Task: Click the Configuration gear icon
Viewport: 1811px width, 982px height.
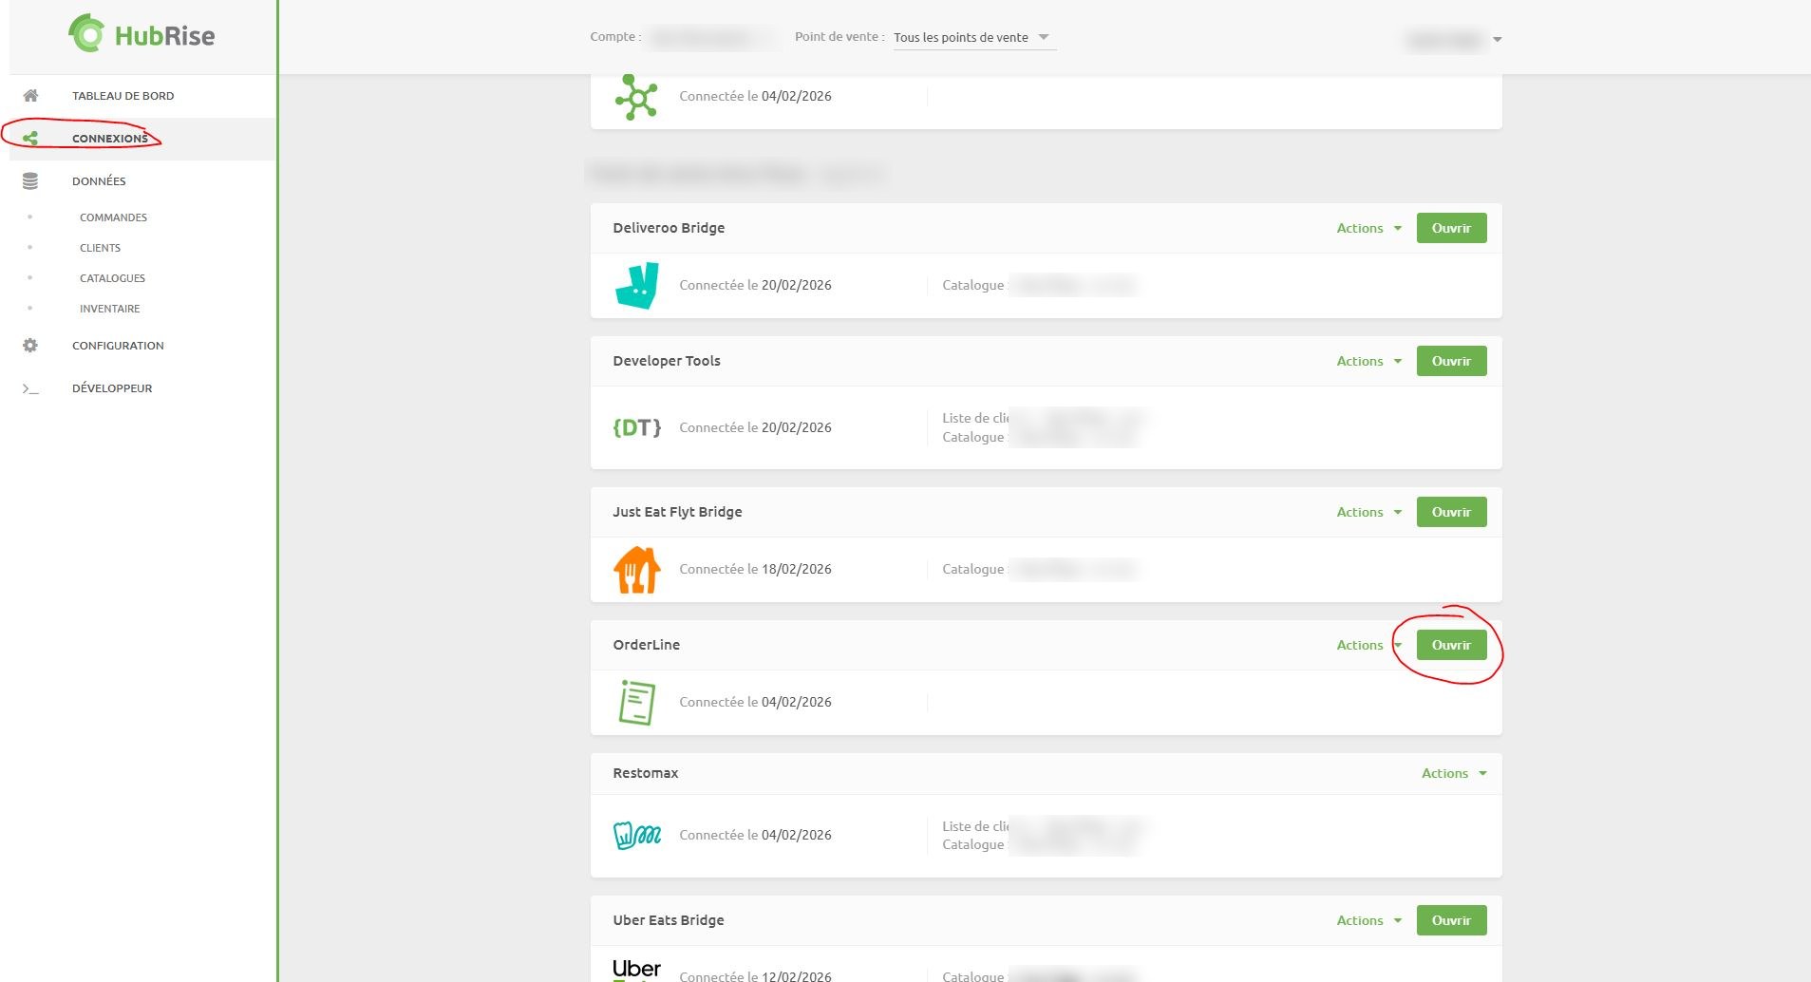Action: tap(30, 346)
